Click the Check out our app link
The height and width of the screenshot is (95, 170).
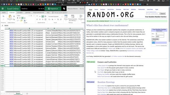(115, 21)
